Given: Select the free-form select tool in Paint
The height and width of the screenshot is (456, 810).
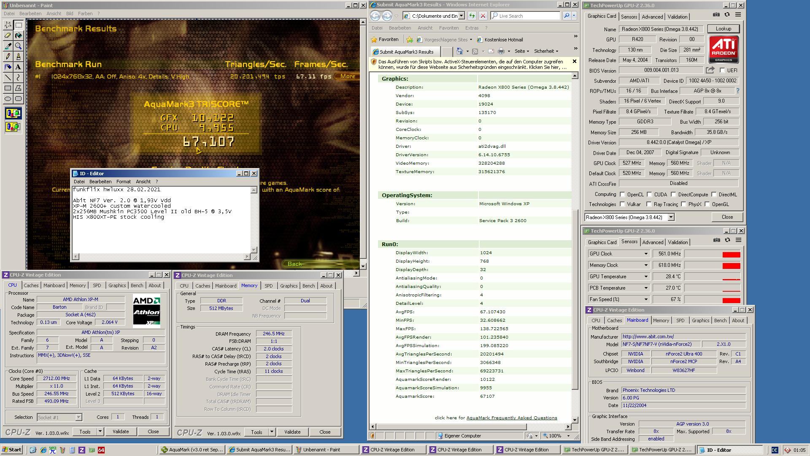Looking at the screenshot, I should point(8,25).
